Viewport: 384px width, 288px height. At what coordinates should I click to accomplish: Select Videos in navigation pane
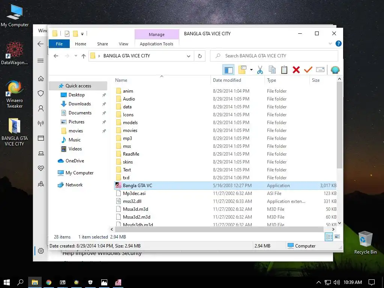point(75,149)
